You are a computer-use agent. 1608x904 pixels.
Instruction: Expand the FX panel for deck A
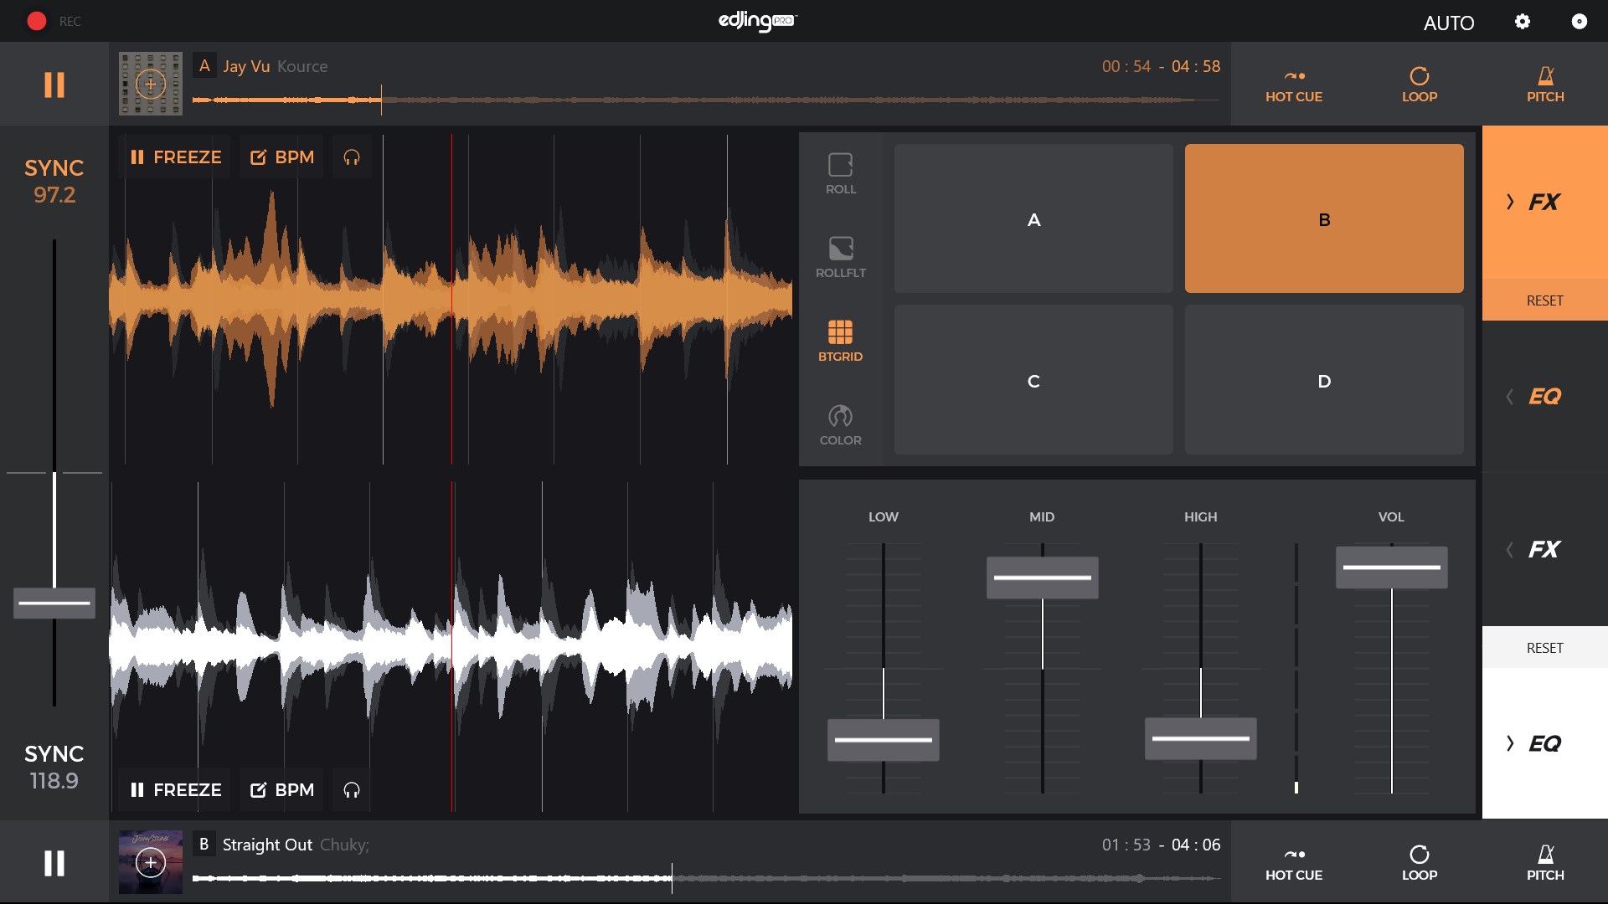(1544, 202)
